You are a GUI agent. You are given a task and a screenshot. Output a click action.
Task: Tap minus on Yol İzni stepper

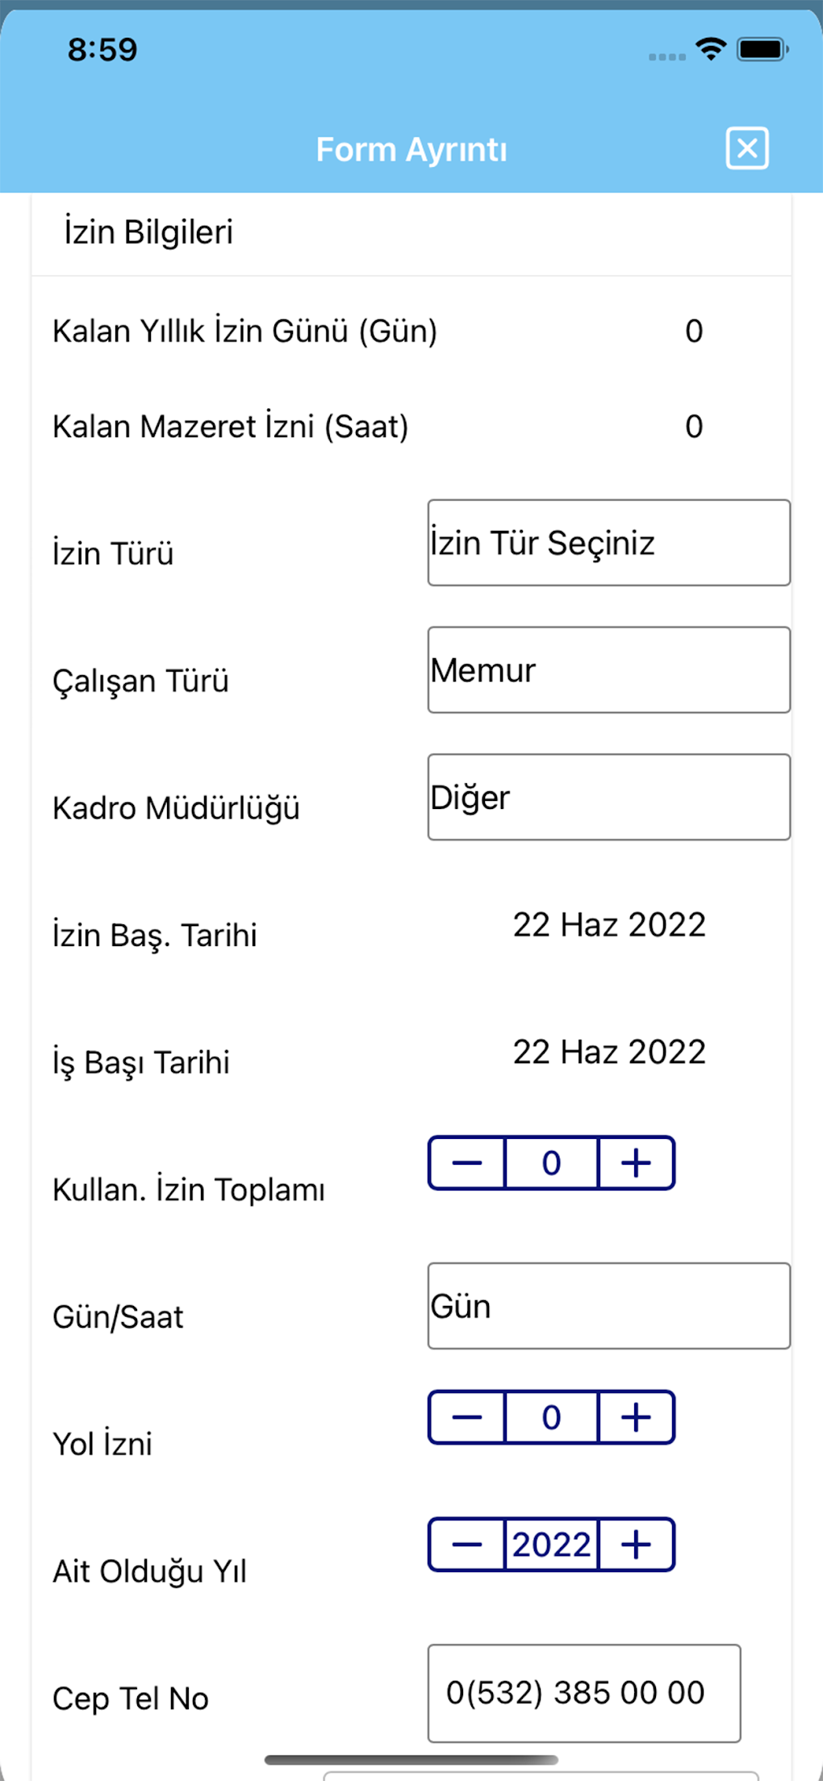coord(467,1417)
